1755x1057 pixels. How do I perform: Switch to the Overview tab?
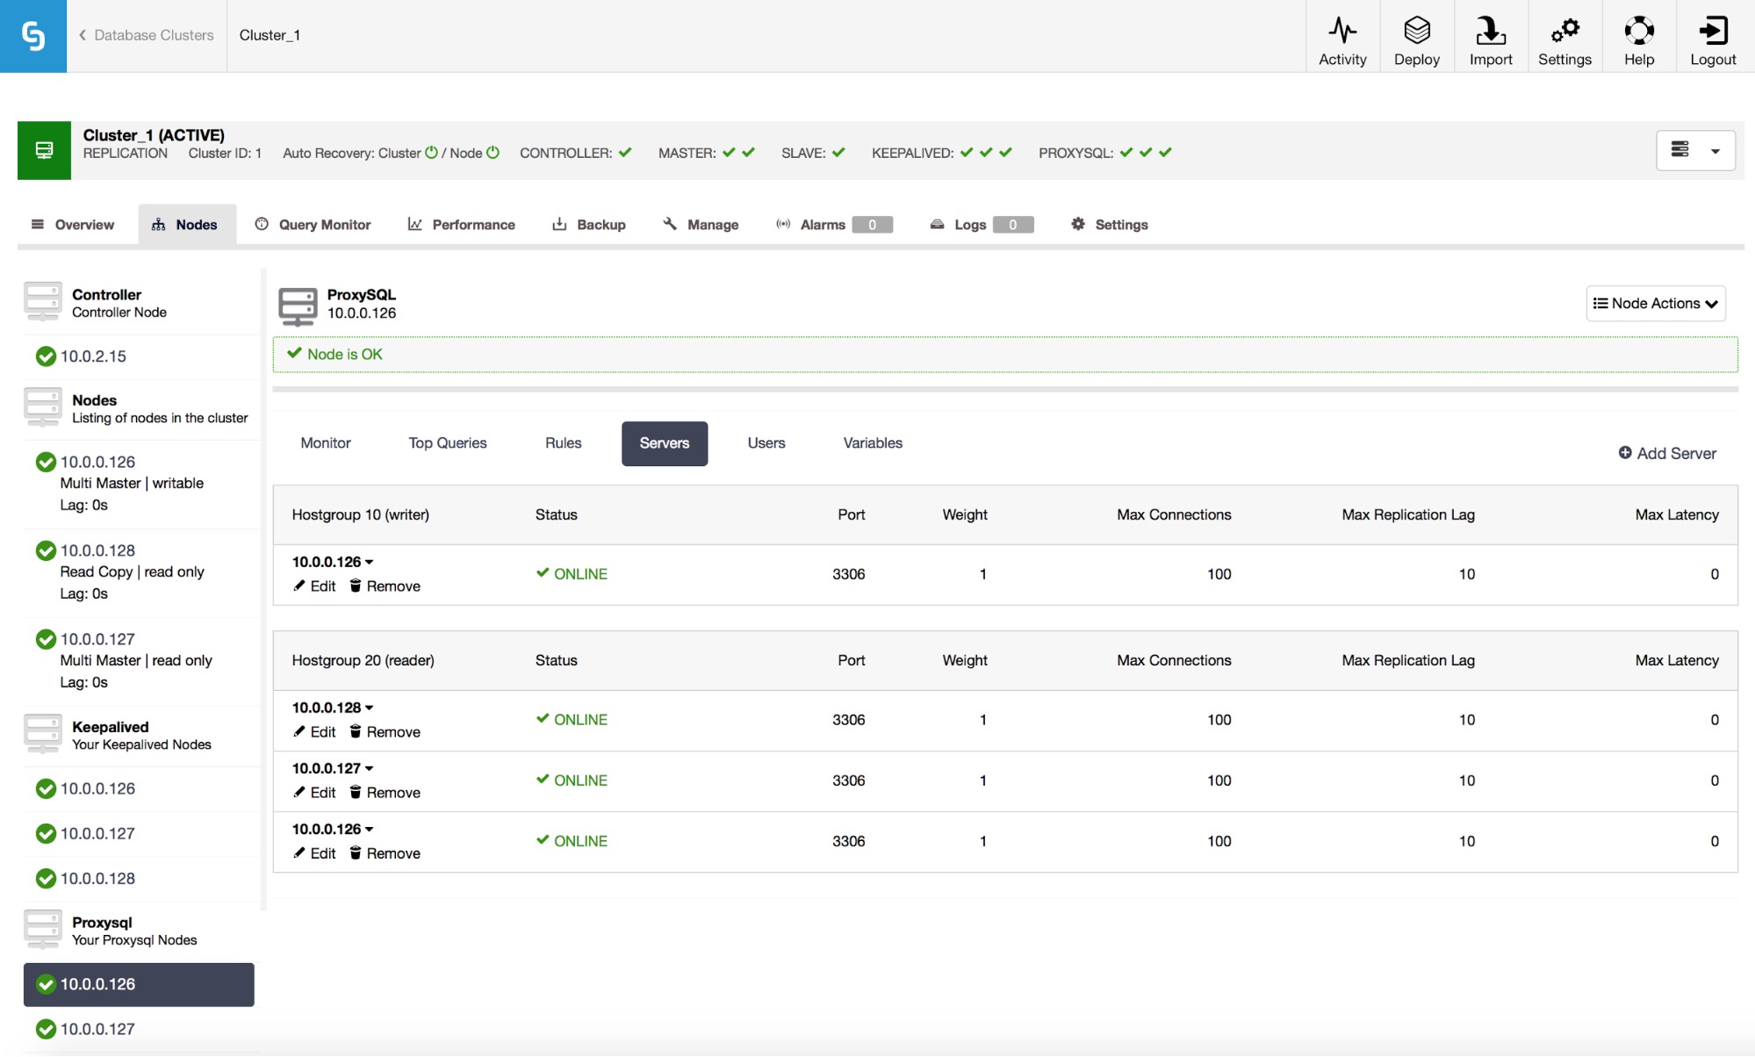coord(73,225)
